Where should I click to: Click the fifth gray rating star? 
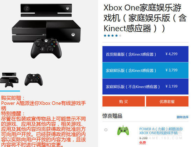(x=120, y=36)
